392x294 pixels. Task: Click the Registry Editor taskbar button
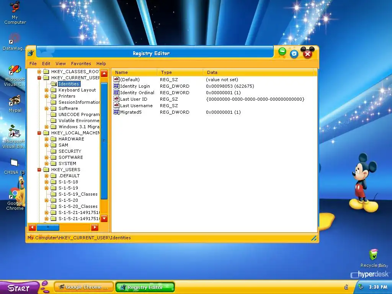145,287
